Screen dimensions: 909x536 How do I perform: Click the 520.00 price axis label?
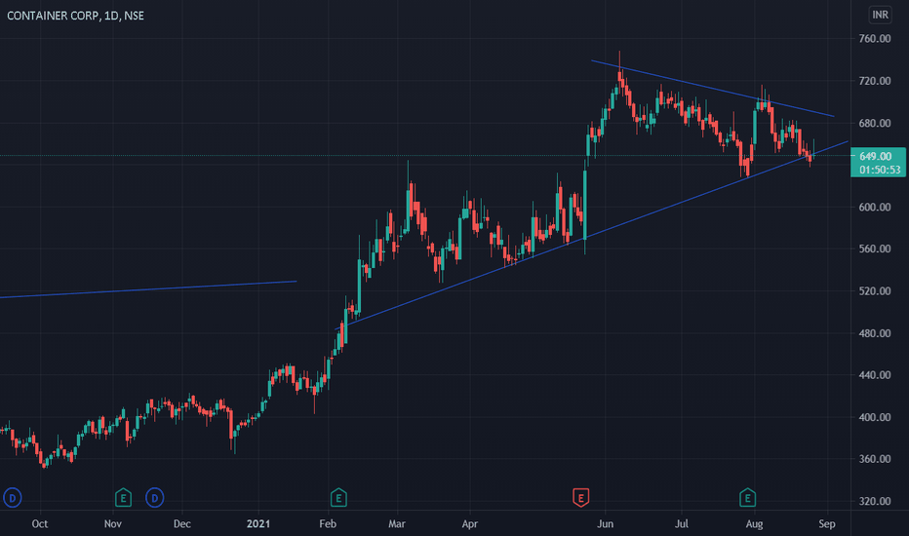pyautogui.click(x=875, y=290)
